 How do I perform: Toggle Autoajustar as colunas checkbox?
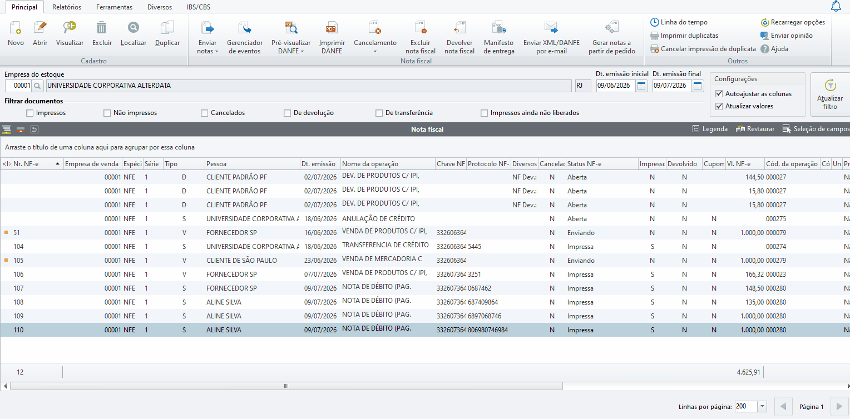pos(719,94)
